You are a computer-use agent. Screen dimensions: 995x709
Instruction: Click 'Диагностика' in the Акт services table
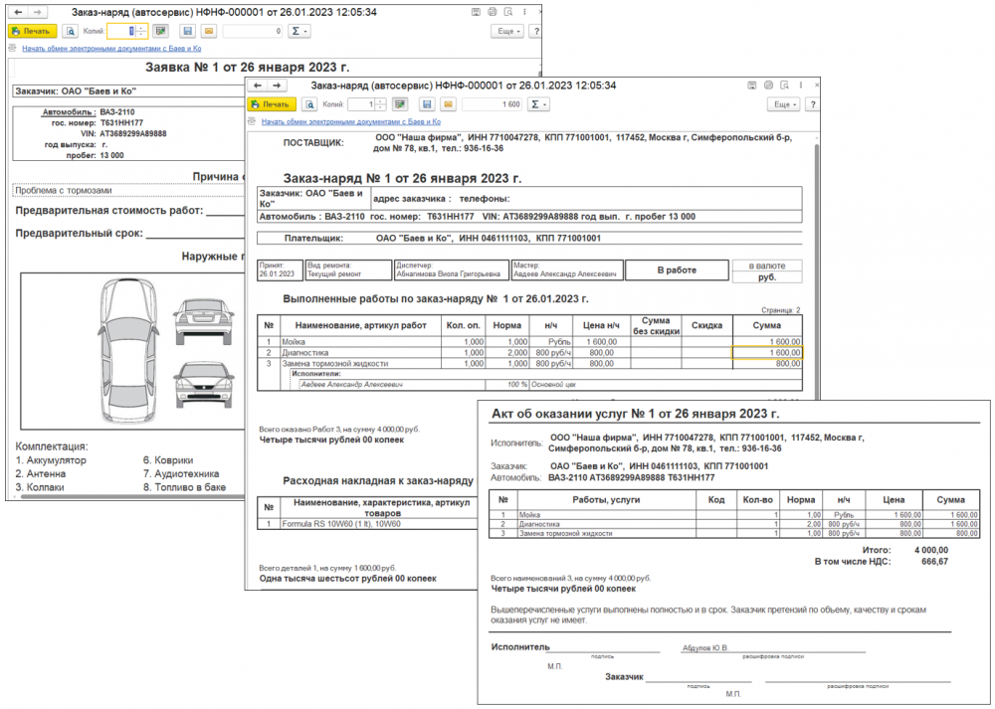[x=539, y=524]
